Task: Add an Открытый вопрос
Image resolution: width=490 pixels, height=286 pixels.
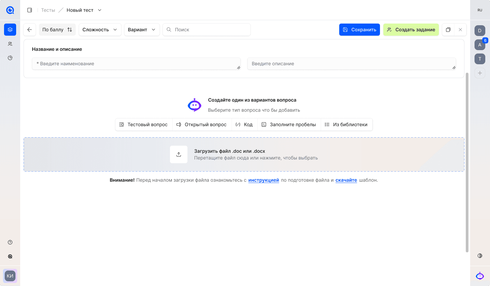Action: (x=202, y=124)
